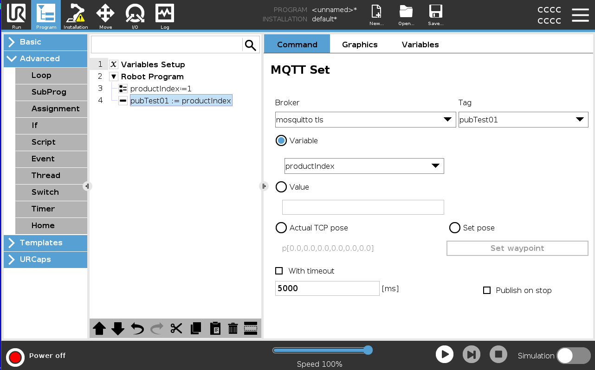Insert a Loop node from Advanced
The height and width of the screenshot is (370, 595).
pyautogui.click(x=51, y=76)
